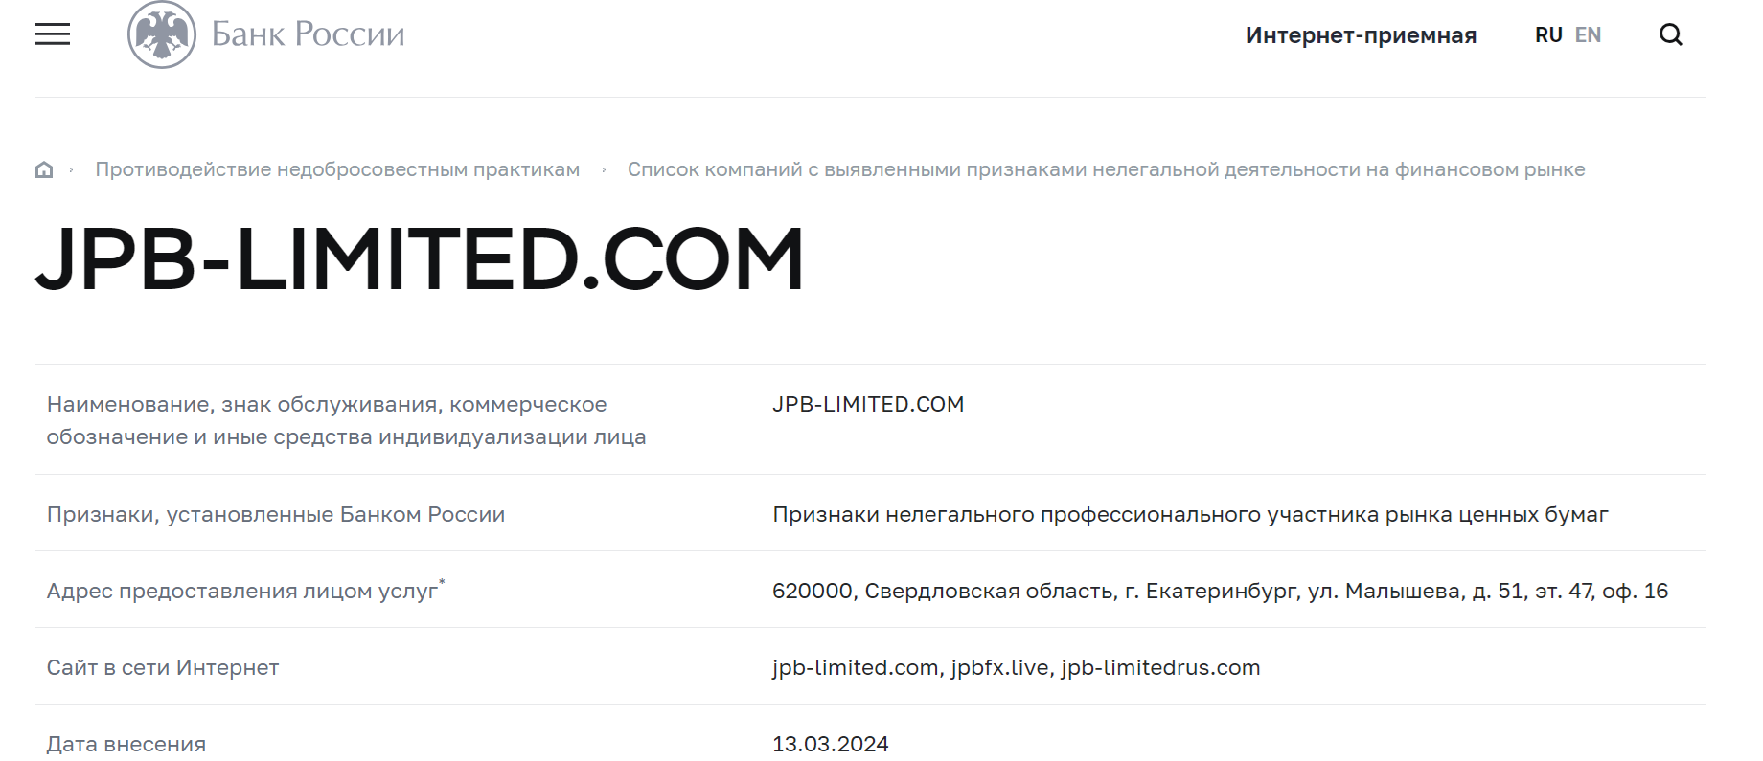
Task: Click the JPB-LIMITED.COM name value in table
Action: pyautogui.click(x=868, y=404)
